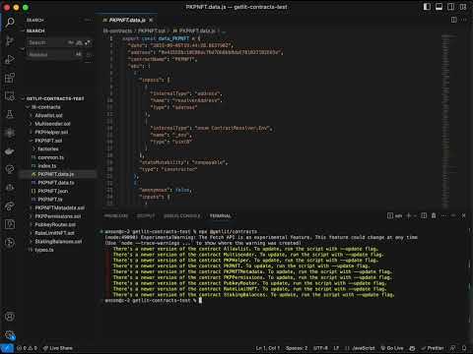Expand the PubkeyRouter.sol folder
This screenshot has height=354, width=473.
tap(55, 224)
